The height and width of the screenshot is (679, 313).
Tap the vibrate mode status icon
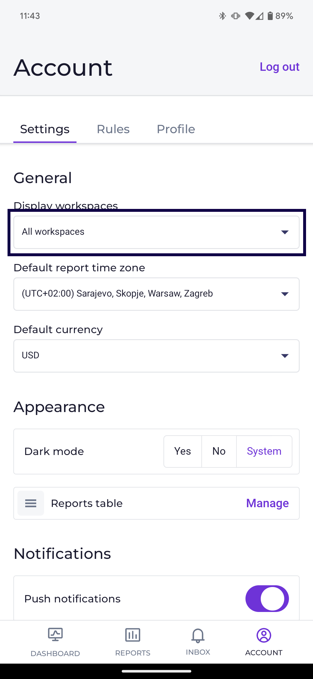point(235,16)
